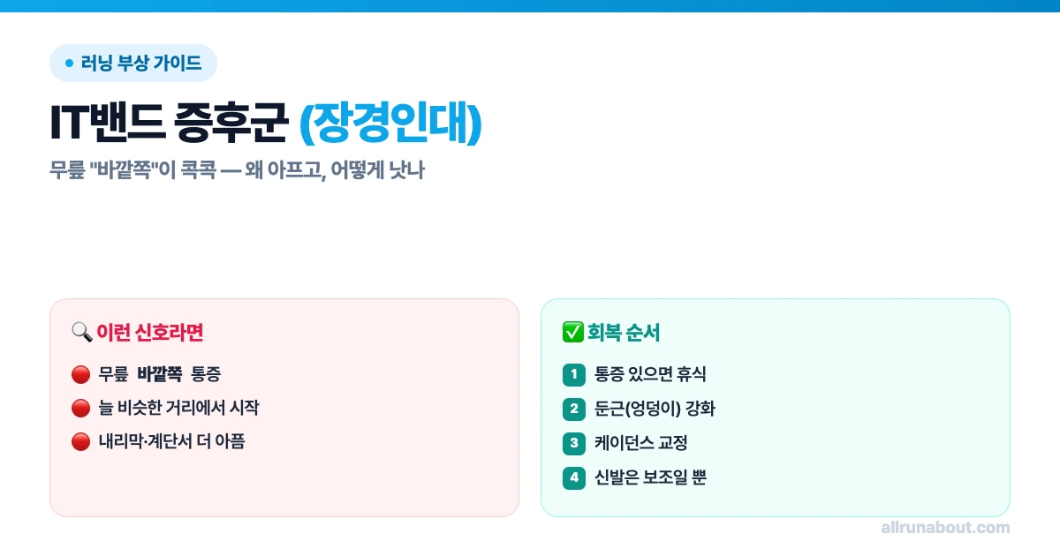Click the red circle next to 무릎 바깥쪽 통증
This screenshot has height=556, width=1060.
[80, 374]
